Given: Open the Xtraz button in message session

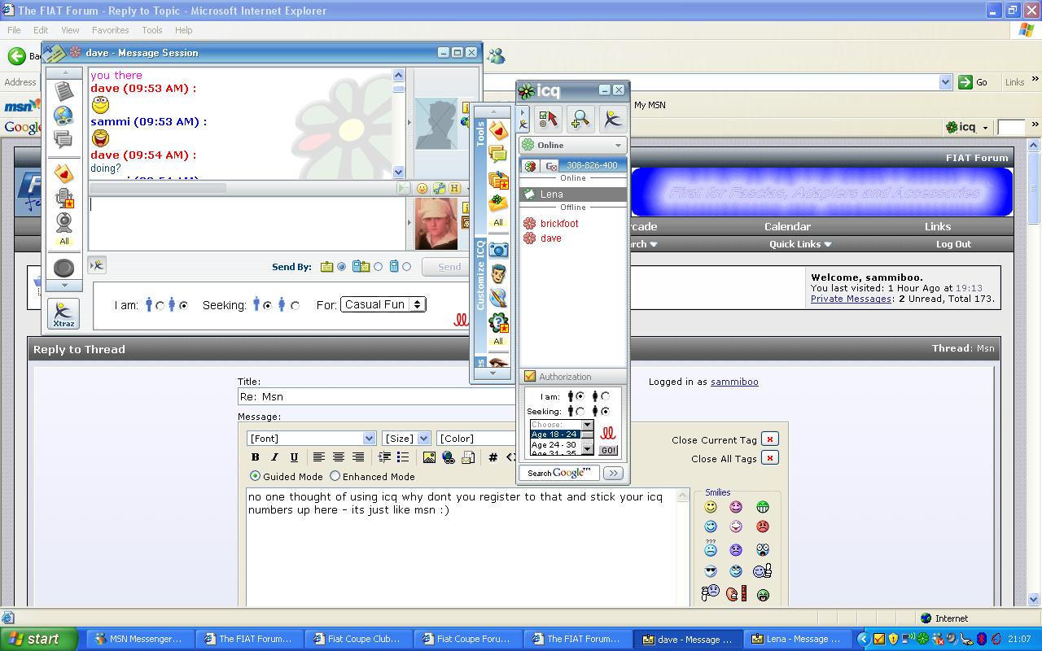Looking at the screenshot, I should (63, 314).
